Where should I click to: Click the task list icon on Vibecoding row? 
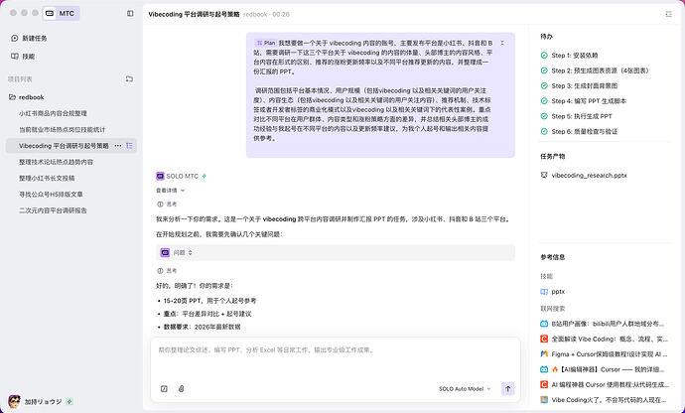point(129,146)
